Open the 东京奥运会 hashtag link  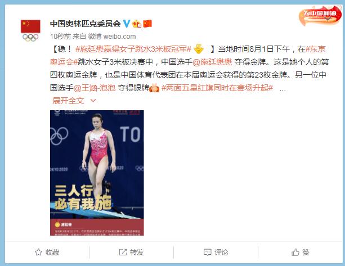187,56
